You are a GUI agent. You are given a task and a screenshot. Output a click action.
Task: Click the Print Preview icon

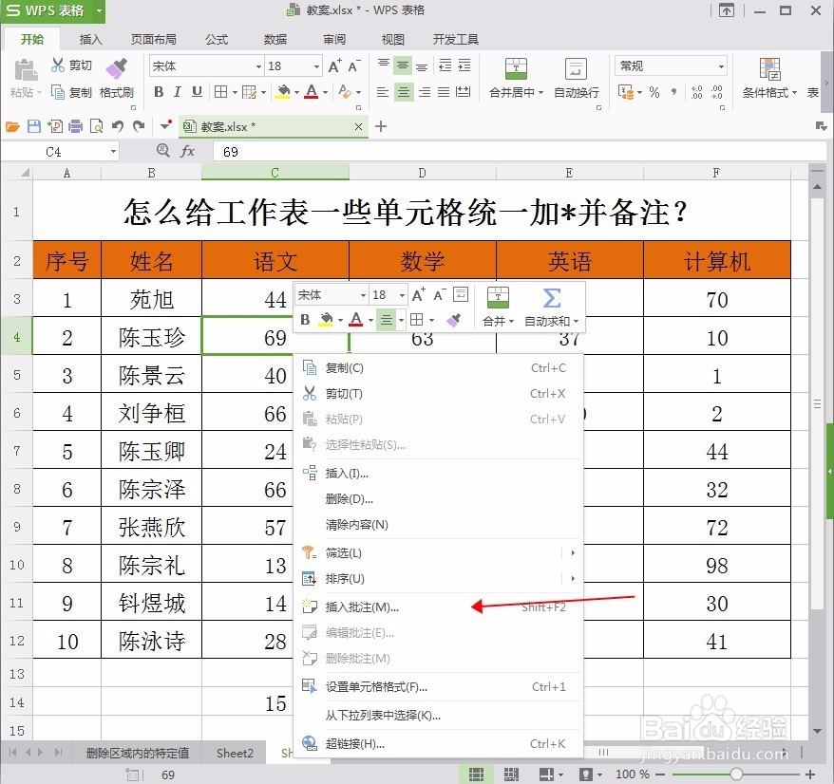96,126
